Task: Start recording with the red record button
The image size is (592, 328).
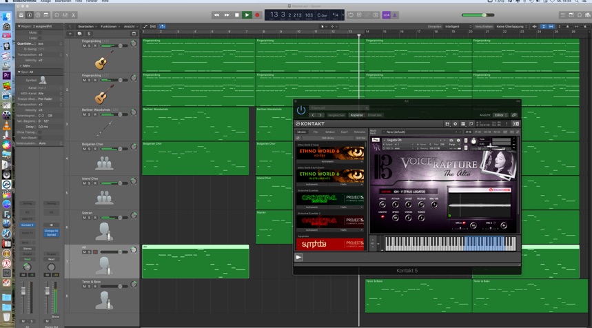Action: [257, 15]
